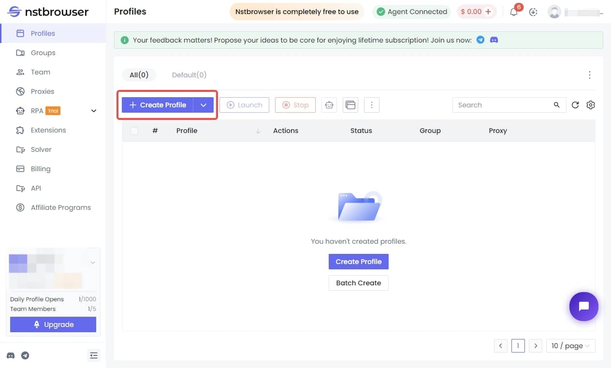Viewport: 611px width, 368px height.
Task: Click center Create Profile button
Action: click(359, 262)
